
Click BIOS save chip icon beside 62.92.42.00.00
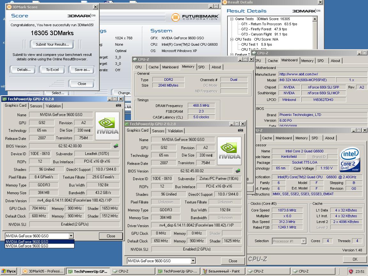tap(116, 146)
